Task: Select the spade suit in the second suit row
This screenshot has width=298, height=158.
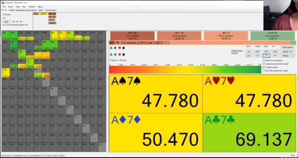Action: point(124,55)
